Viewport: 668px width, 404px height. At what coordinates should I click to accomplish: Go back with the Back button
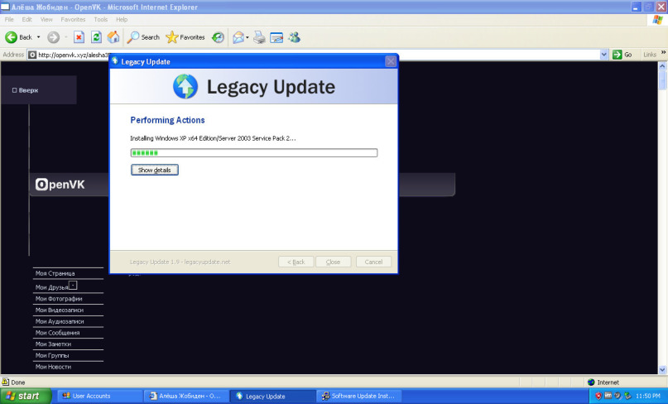point(19,37)
